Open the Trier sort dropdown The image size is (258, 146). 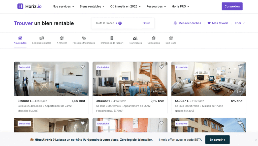(240, 23)
